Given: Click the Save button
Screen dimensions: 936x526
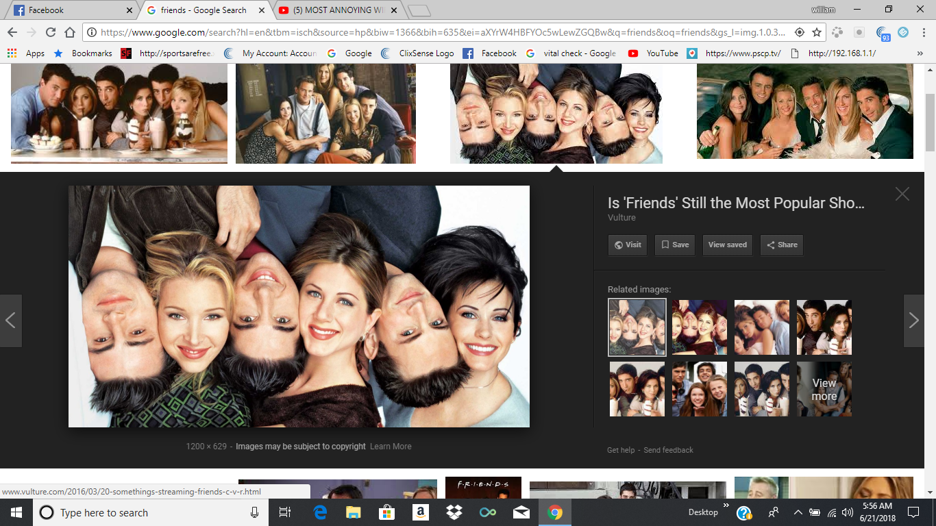Looking at the screenshot, I should (x=674, y=245).
